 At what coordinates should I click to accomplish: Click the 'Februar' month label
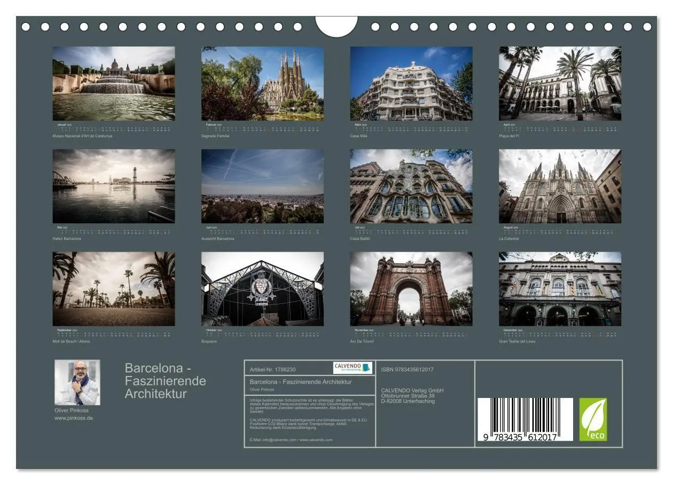[210, 124]
